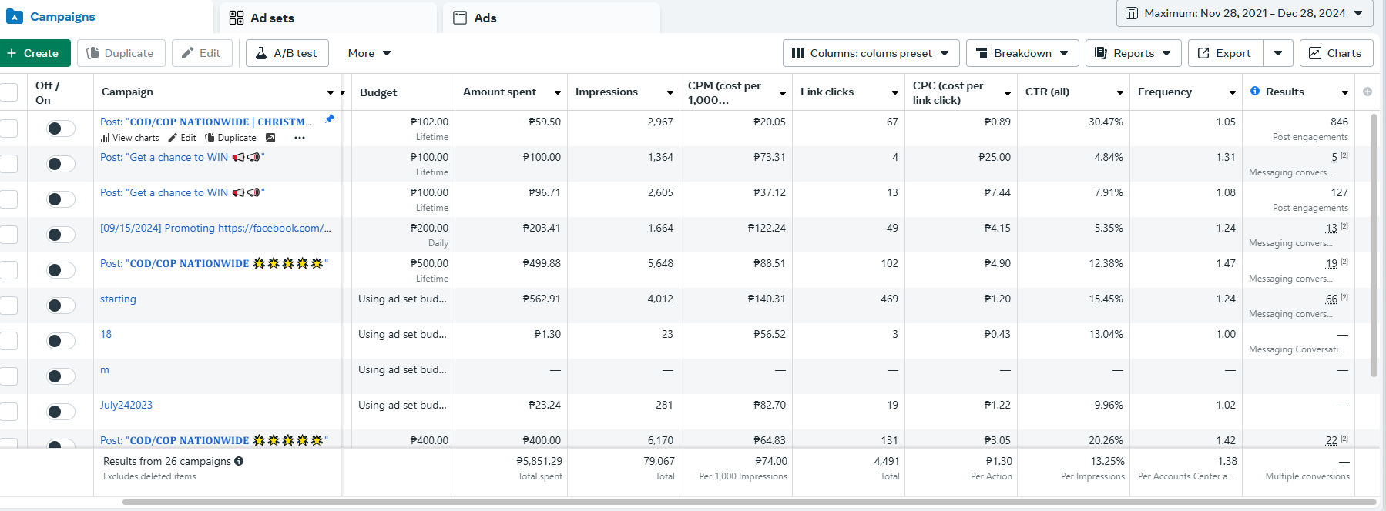Open the date range picker dropdown

tap(1244, 13)
